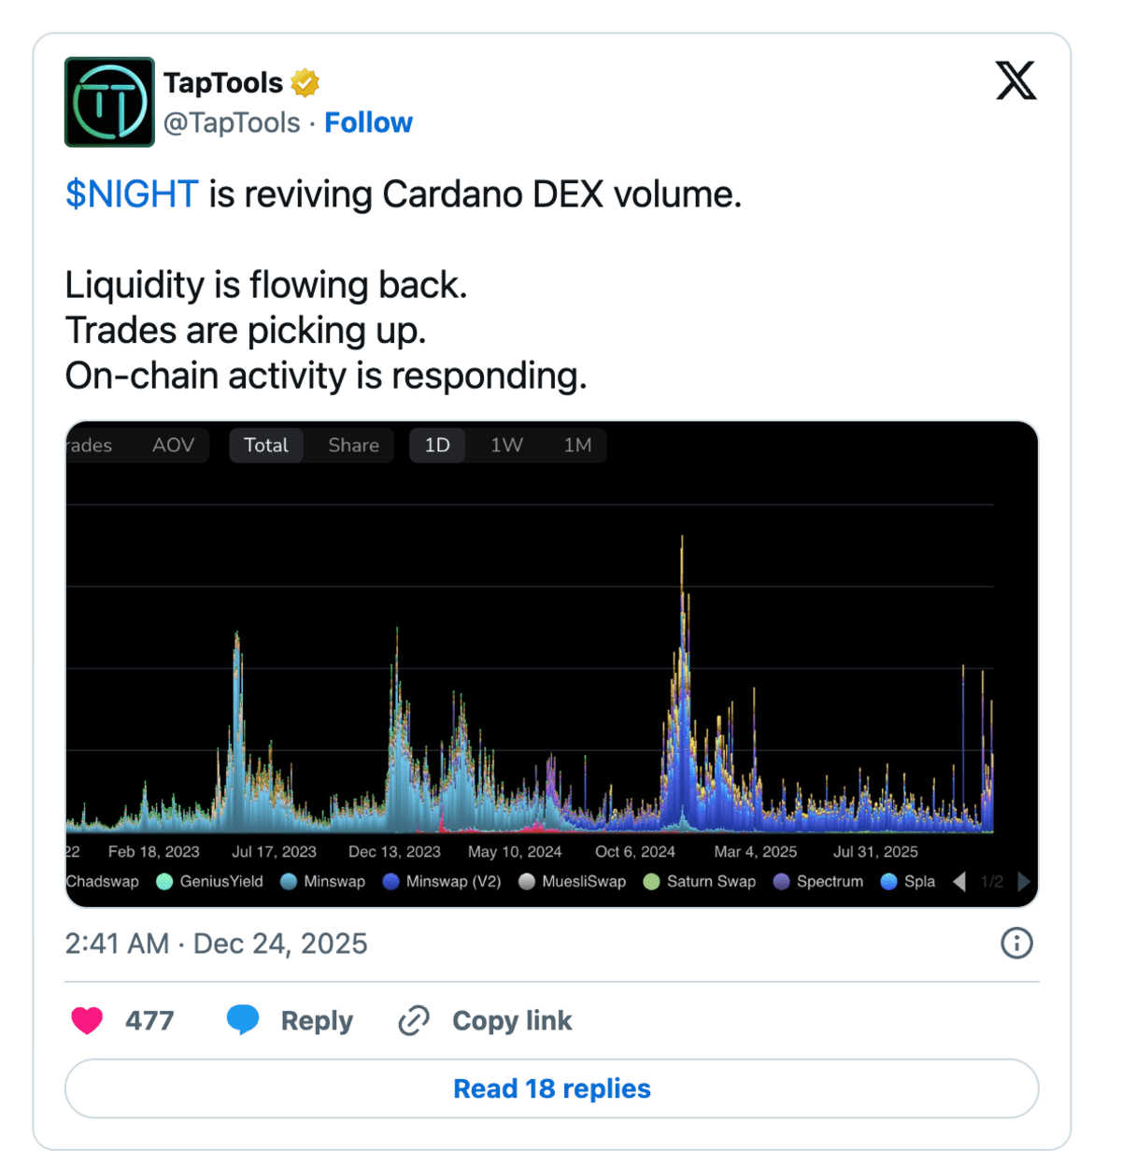1121x1165 pixels.
Task: Switch chart to the Share view
Action: click(x=353, y=446)
